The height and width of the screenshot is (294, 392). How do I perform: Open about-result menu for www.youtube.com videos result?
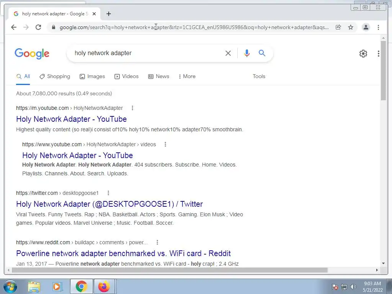click(165, 144)
